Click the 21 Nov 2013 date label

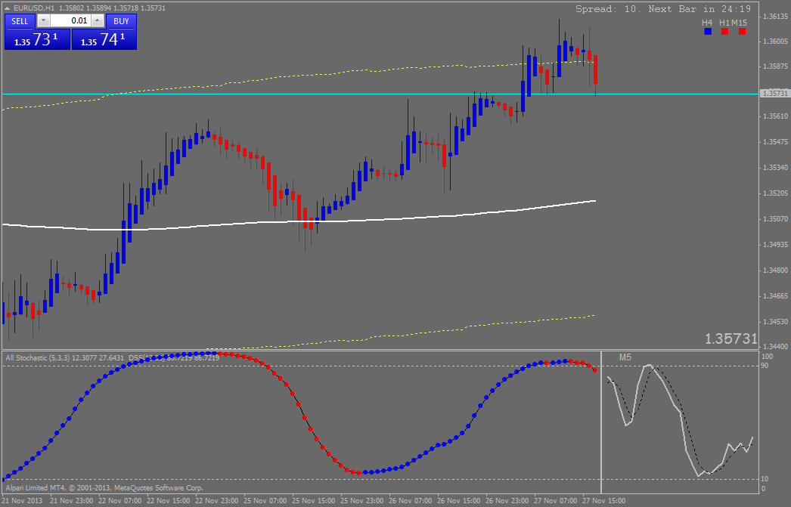pos(22,501)
